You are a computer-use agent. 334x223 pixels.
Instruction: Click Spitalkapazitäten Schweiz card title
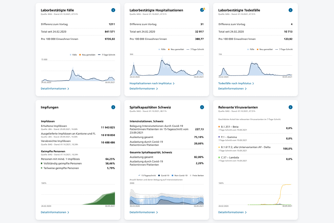150,107
